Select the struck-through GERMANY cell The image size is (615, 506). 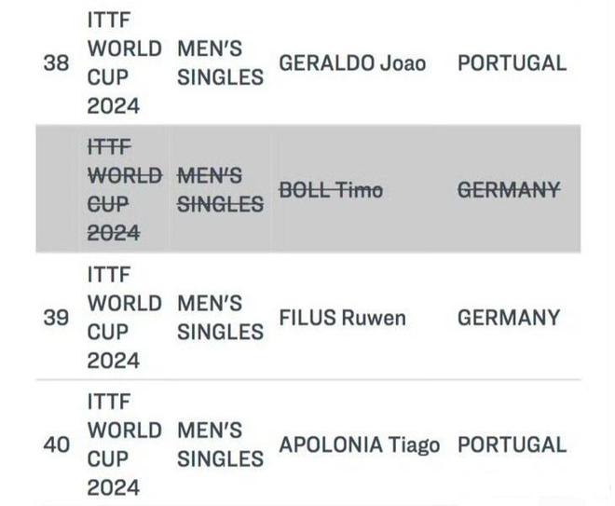coord(509,190)
